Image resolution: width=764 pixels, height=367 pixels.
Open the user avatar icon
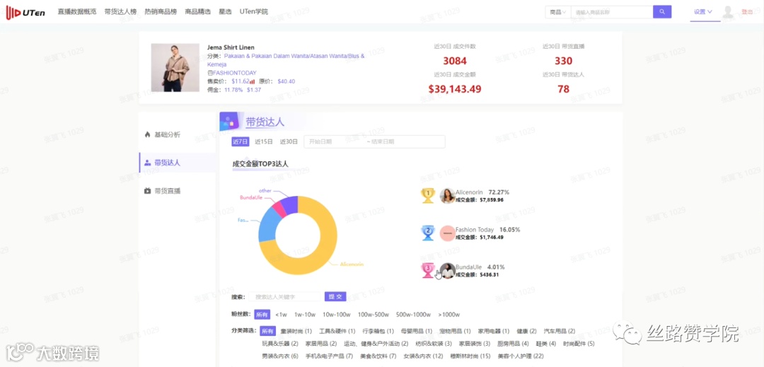(728, 12)
